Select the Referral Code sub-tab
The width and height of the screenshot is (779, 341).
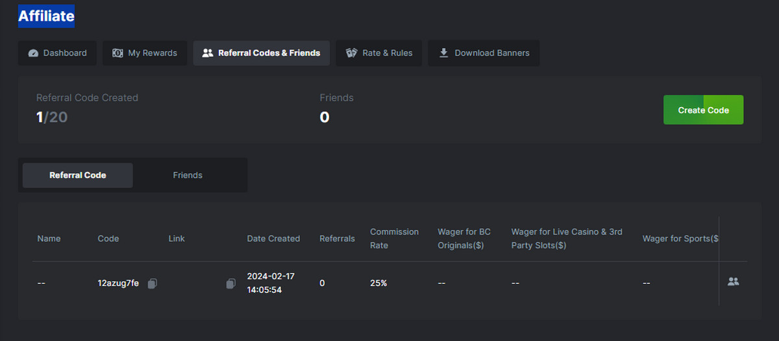tap(78, 175)
